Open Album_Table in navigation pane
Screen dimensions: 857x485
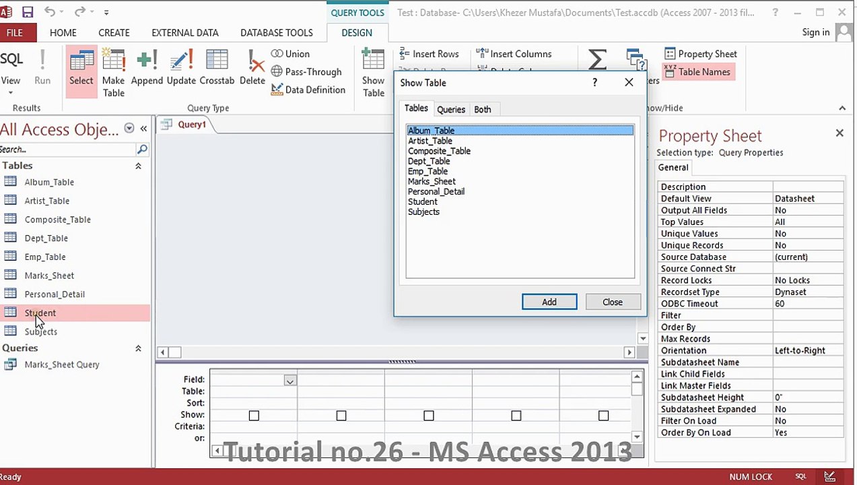tap(49, 182)
